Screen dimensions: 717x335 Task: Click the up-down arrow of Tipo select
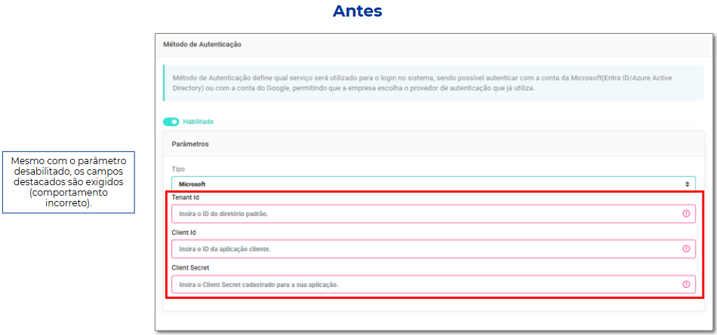pyautogui.click(x=687, y=184)
